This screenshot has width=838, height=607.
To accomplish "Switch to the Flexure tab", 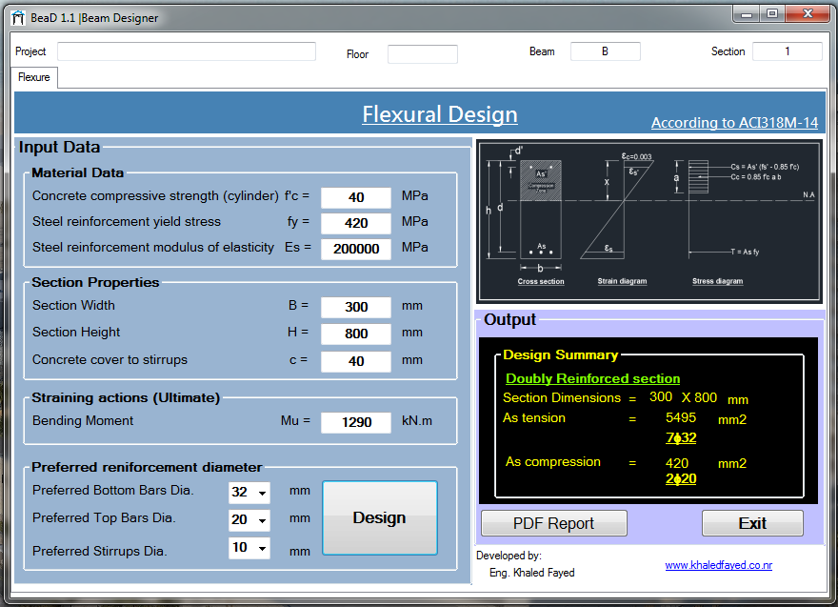I will point(32,77).
